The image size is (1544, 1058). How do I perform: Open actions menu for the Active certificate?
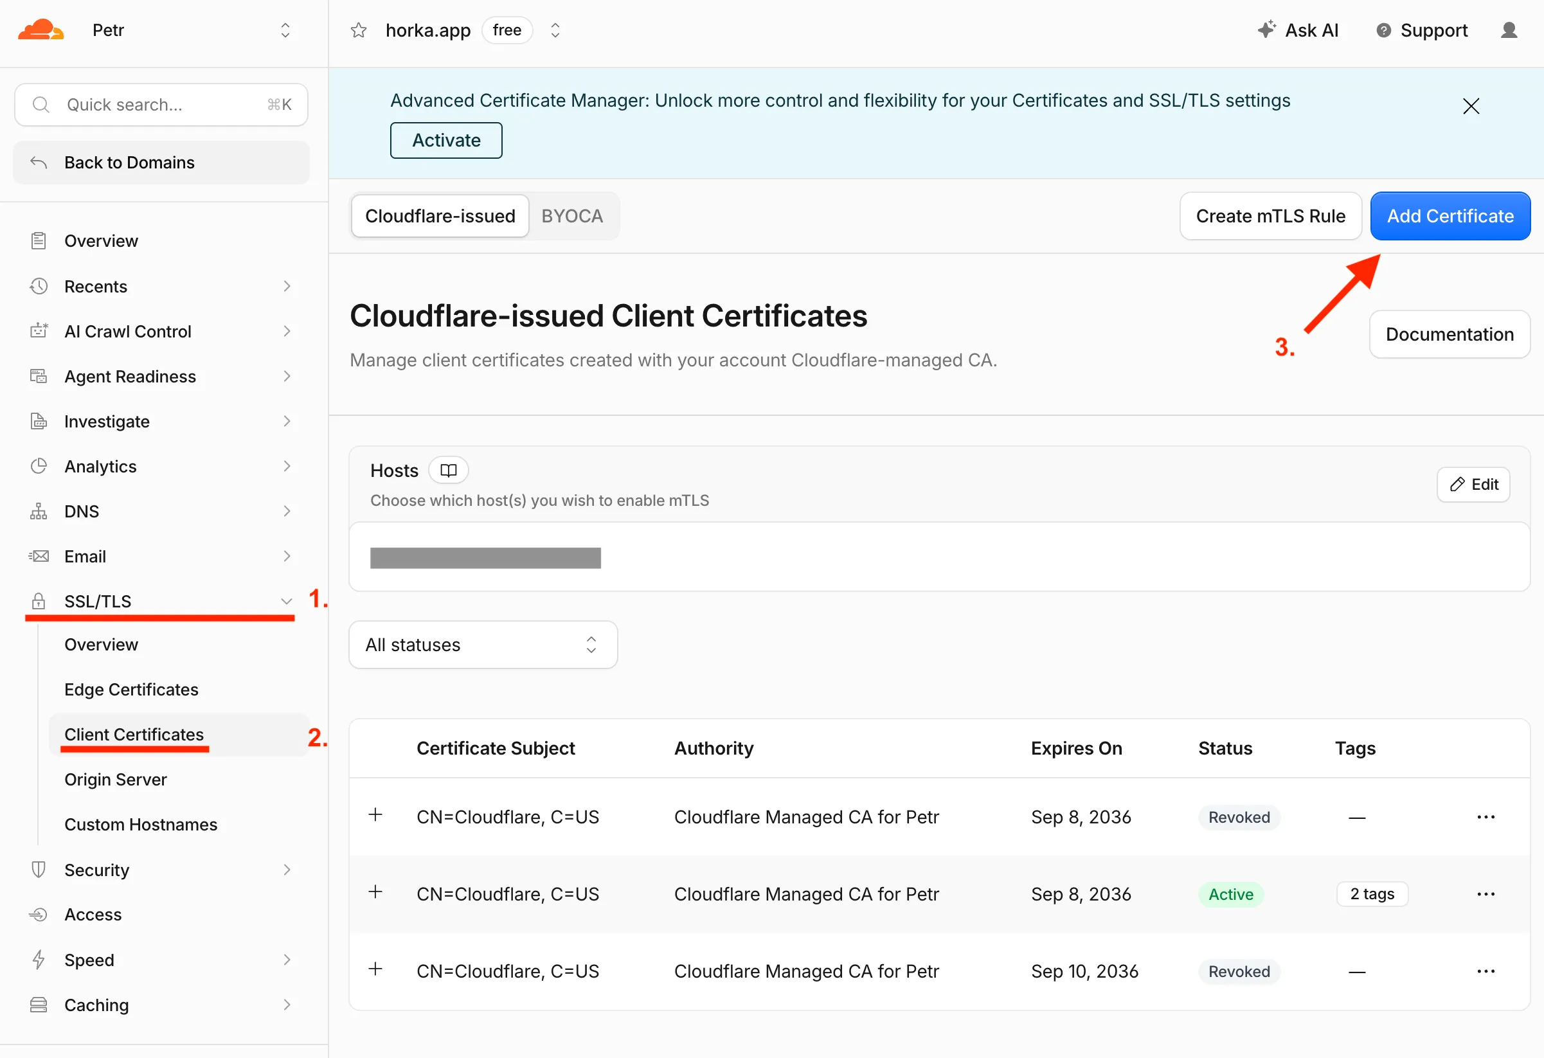(x=1486, y=894)
